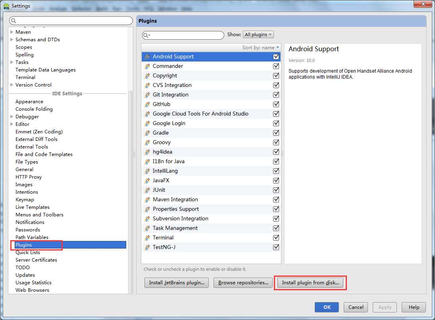The image size is (435, 320).
Task: Click the Copyright plugin icon
Action: (147, 76)
